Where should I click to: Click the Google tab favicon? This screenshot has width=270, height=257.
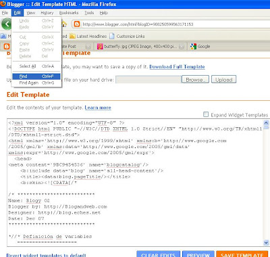click(x=193, y=47)
